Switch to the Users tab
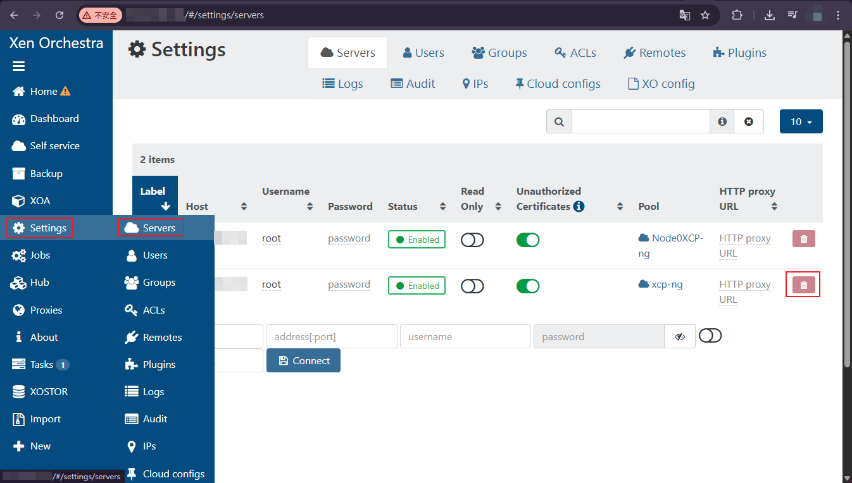Viewport: 852px width, 483px height. coord(423,52)
